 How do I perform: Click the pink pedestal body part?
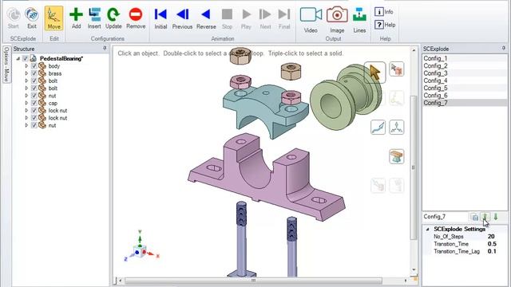266,177
